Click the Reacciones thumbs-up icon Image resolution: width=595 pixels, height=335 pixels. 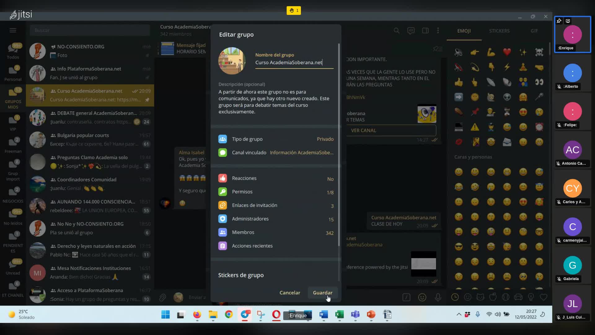tap(223, 178)
